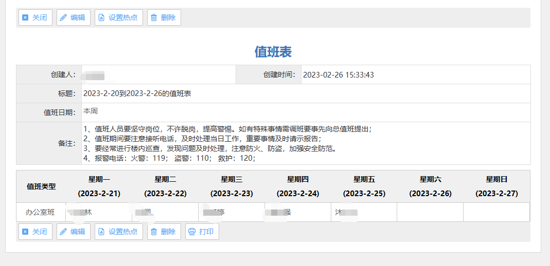Click remark line 2 about 接听电话
The width and height of the screenshot is (550, 266).
[x=202, y=139]
